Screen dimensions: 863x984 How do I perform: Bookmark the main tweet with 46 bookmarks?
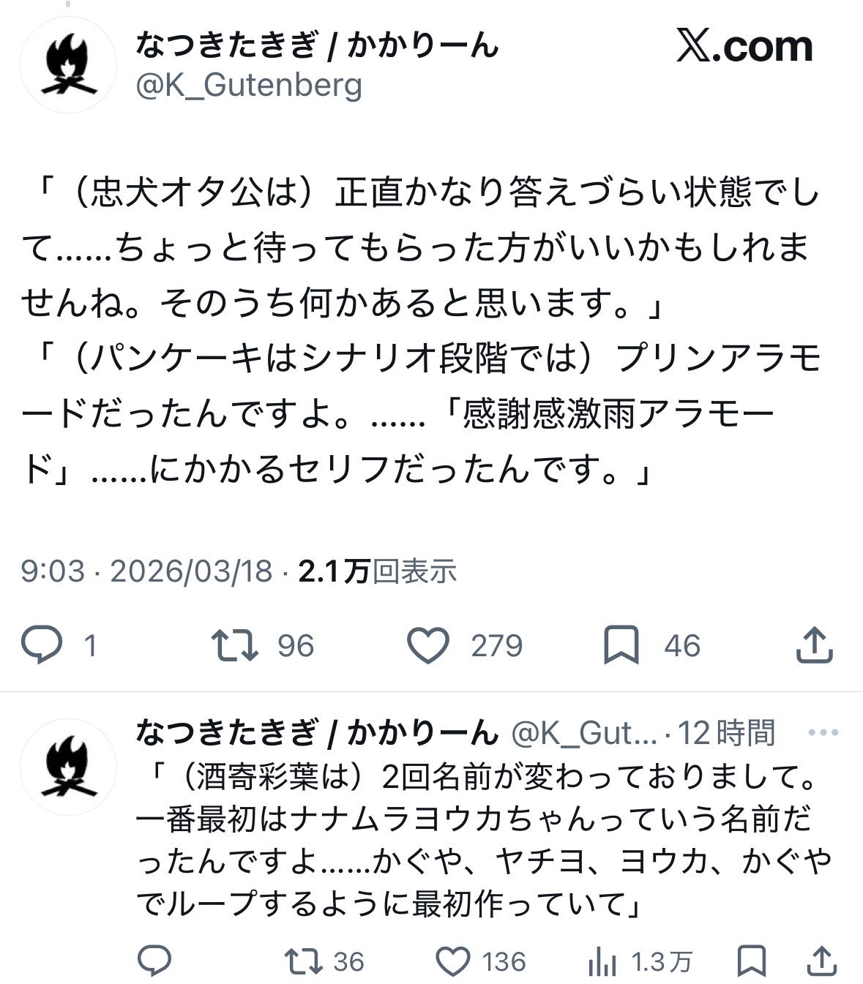tap(621, 645)
